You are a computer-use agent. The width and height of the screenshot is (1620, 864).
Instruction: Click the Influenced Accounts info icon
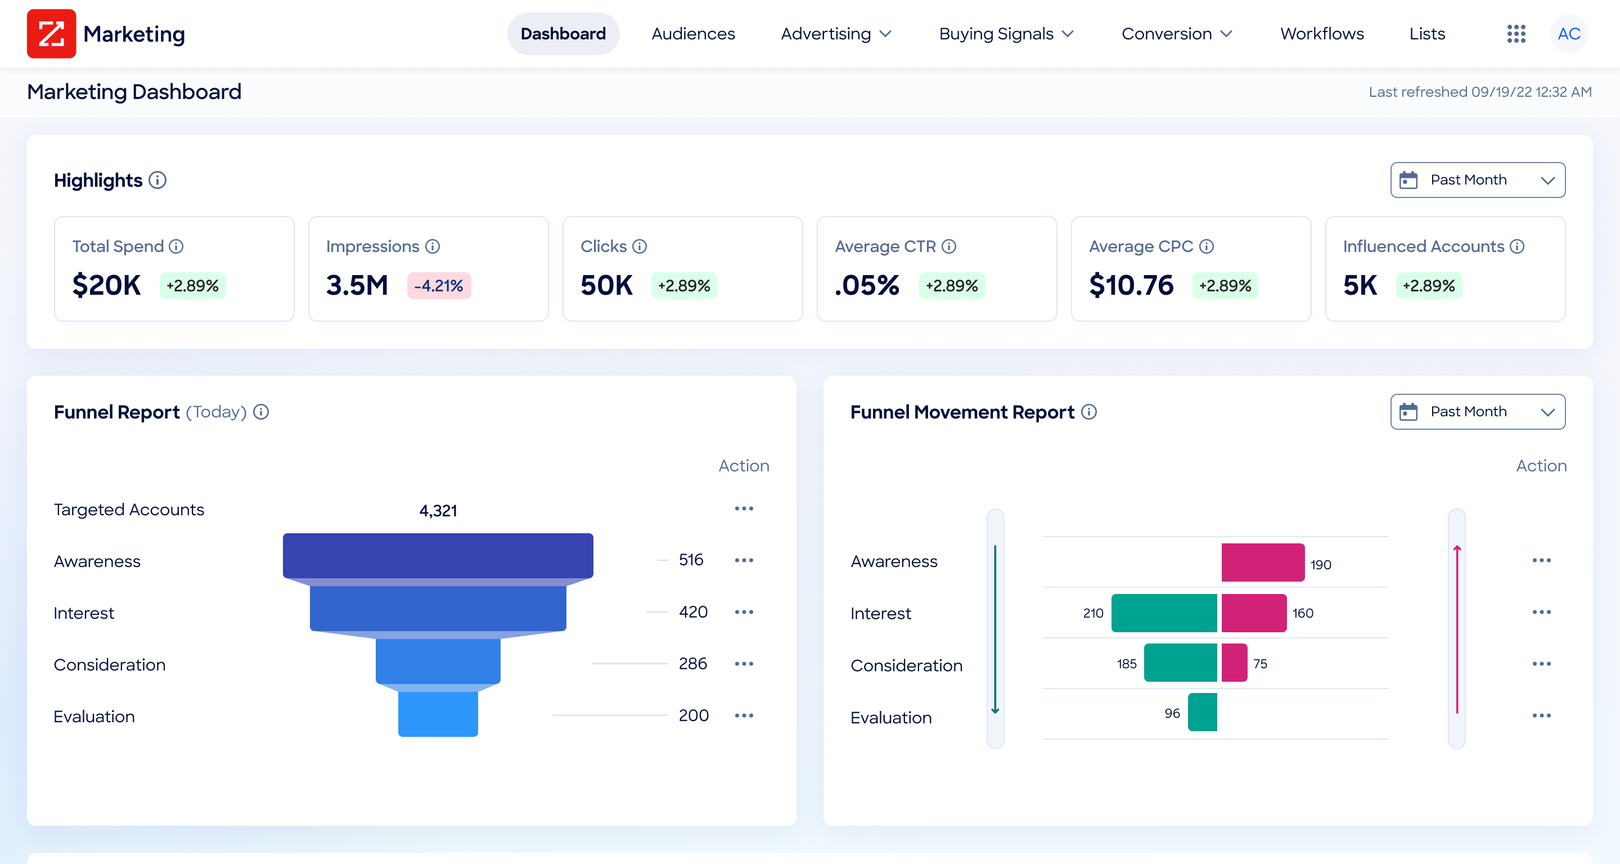pos(1517,246)
